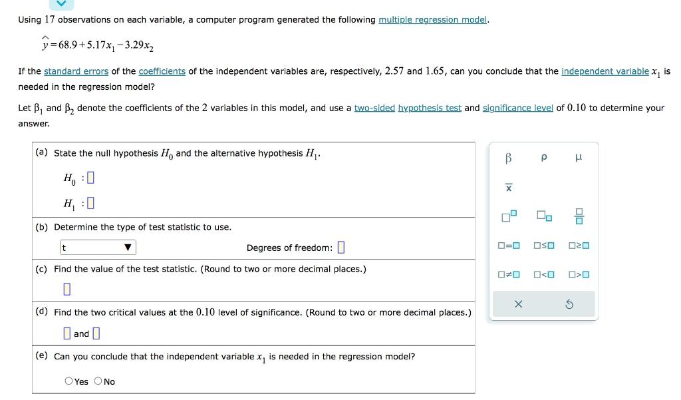Collapse the chevron at the top of the page
Viewport: 681px width, 400px height.
pos(60,5)
